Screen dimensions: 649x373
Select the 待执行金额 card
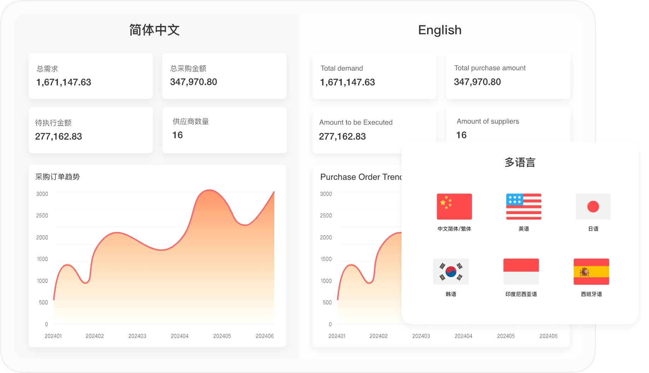point(90,130)
